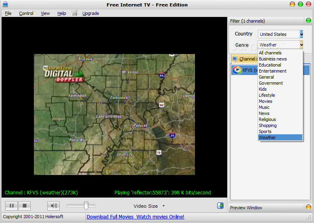Open the View menu
Image resolution: width=314 pixels, height=223 pixels.
(x=45, y=13)
